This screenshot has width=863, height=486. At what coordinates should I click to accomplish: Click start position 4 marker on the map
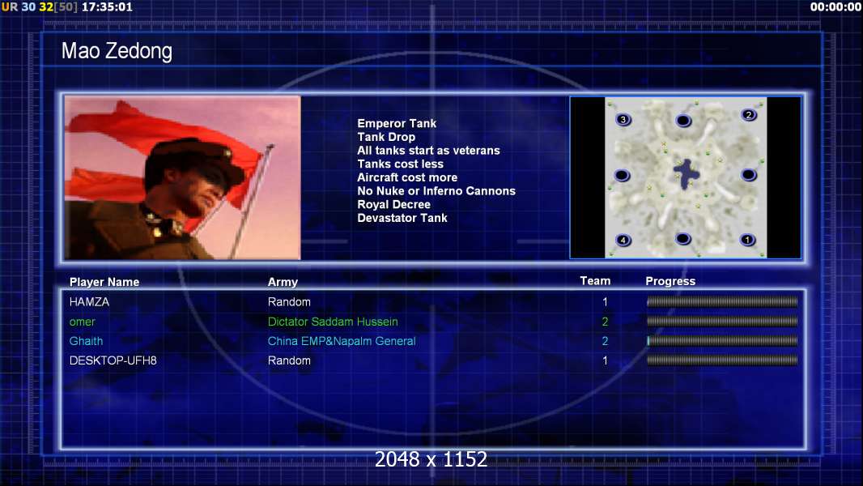[623, 240]
